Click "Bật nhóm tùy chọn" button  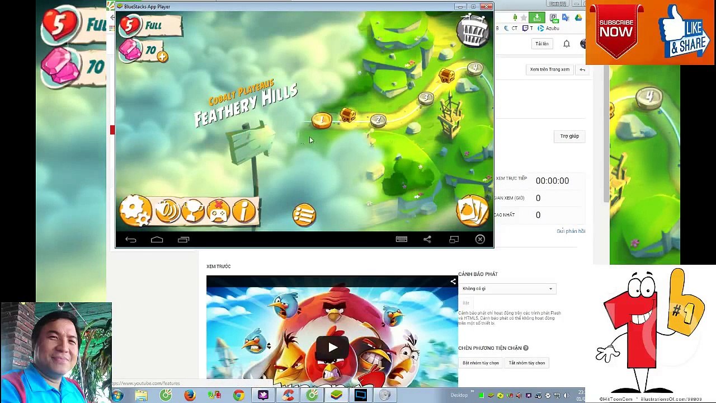[481, 363]
